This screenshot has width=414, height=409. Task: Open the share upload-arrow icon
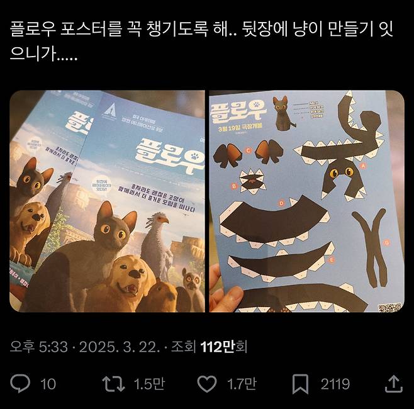click(x=394, y=384)
